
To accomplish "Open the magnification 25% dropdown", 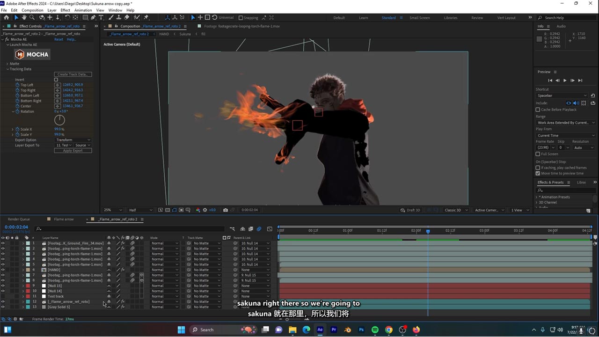I will (x=113, y=210).
